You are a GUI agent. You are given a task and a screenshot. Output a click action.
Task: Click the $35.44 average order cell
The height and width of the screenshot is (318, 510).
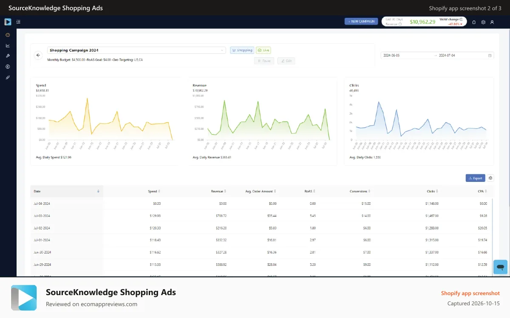click(x=272, y=216)
